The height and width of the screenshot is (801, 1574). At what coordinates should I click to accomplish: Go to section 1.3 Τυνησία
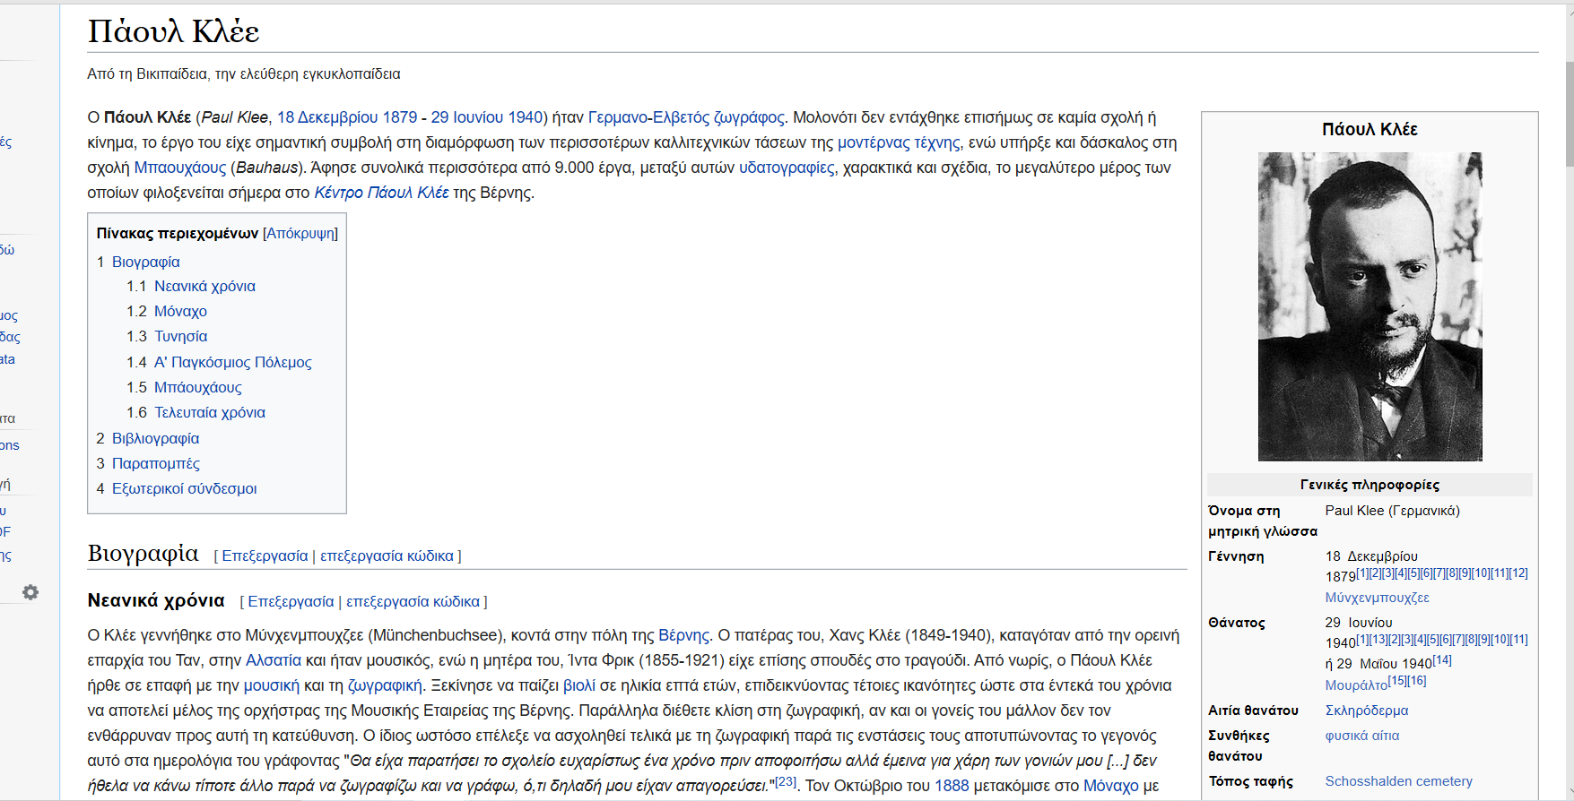[180, 336]
